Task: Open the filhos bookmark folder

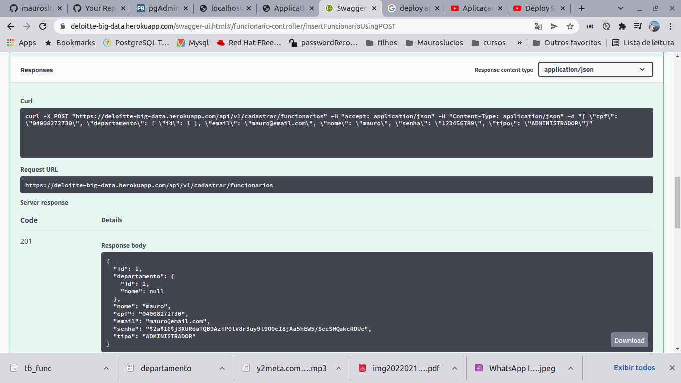Action: tap(381, 43)
